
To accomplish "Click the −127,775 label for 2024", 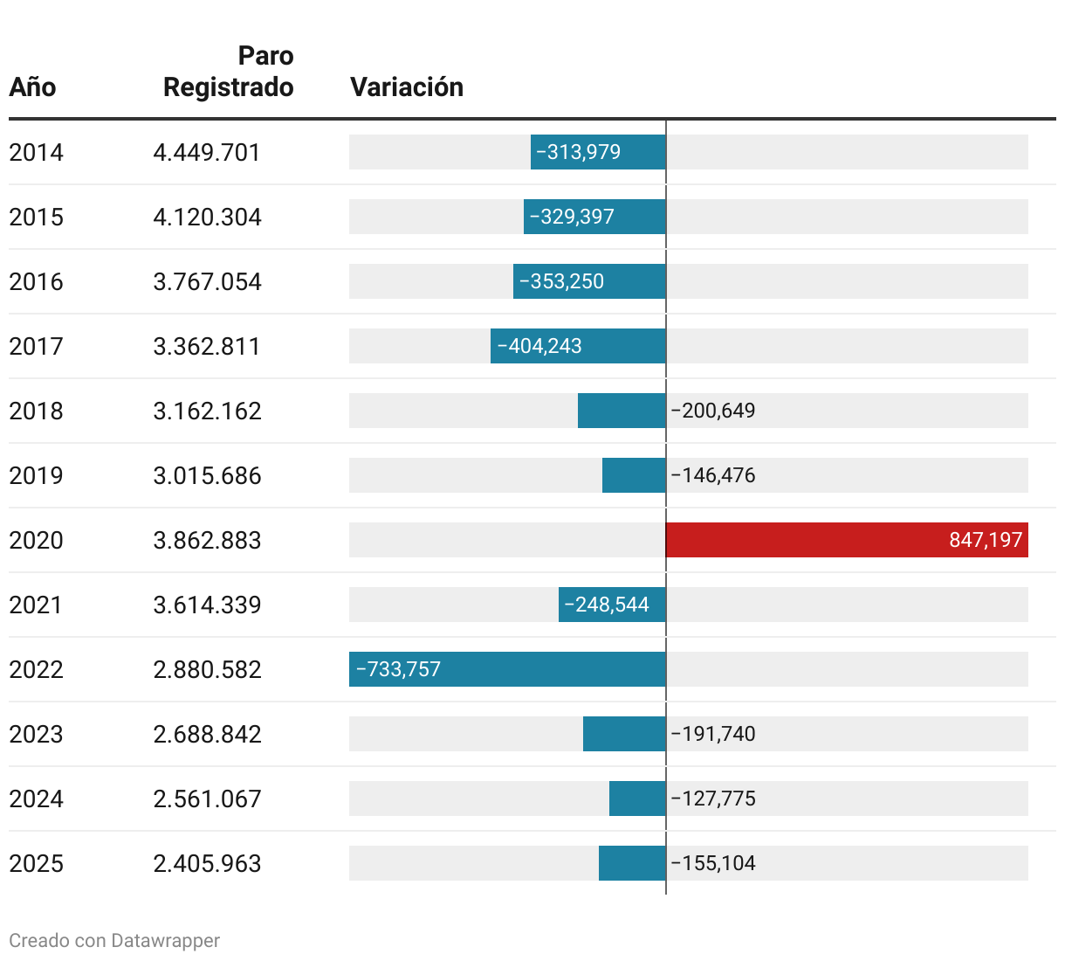I will click(713, 799).
